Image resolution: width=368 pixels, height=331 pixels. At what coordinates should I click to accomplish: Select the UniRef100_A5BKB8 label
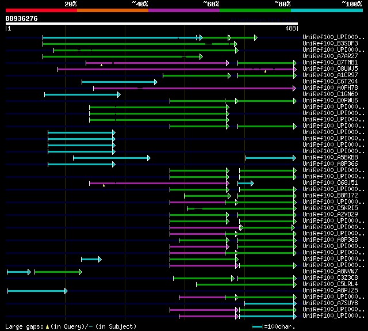coord(330,157)
